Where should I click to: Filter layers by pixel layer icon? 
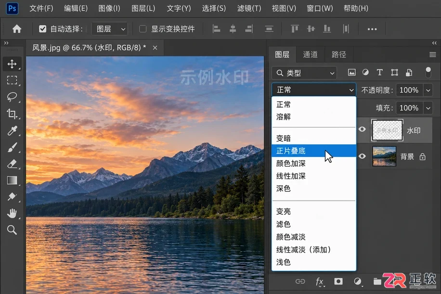351,73
